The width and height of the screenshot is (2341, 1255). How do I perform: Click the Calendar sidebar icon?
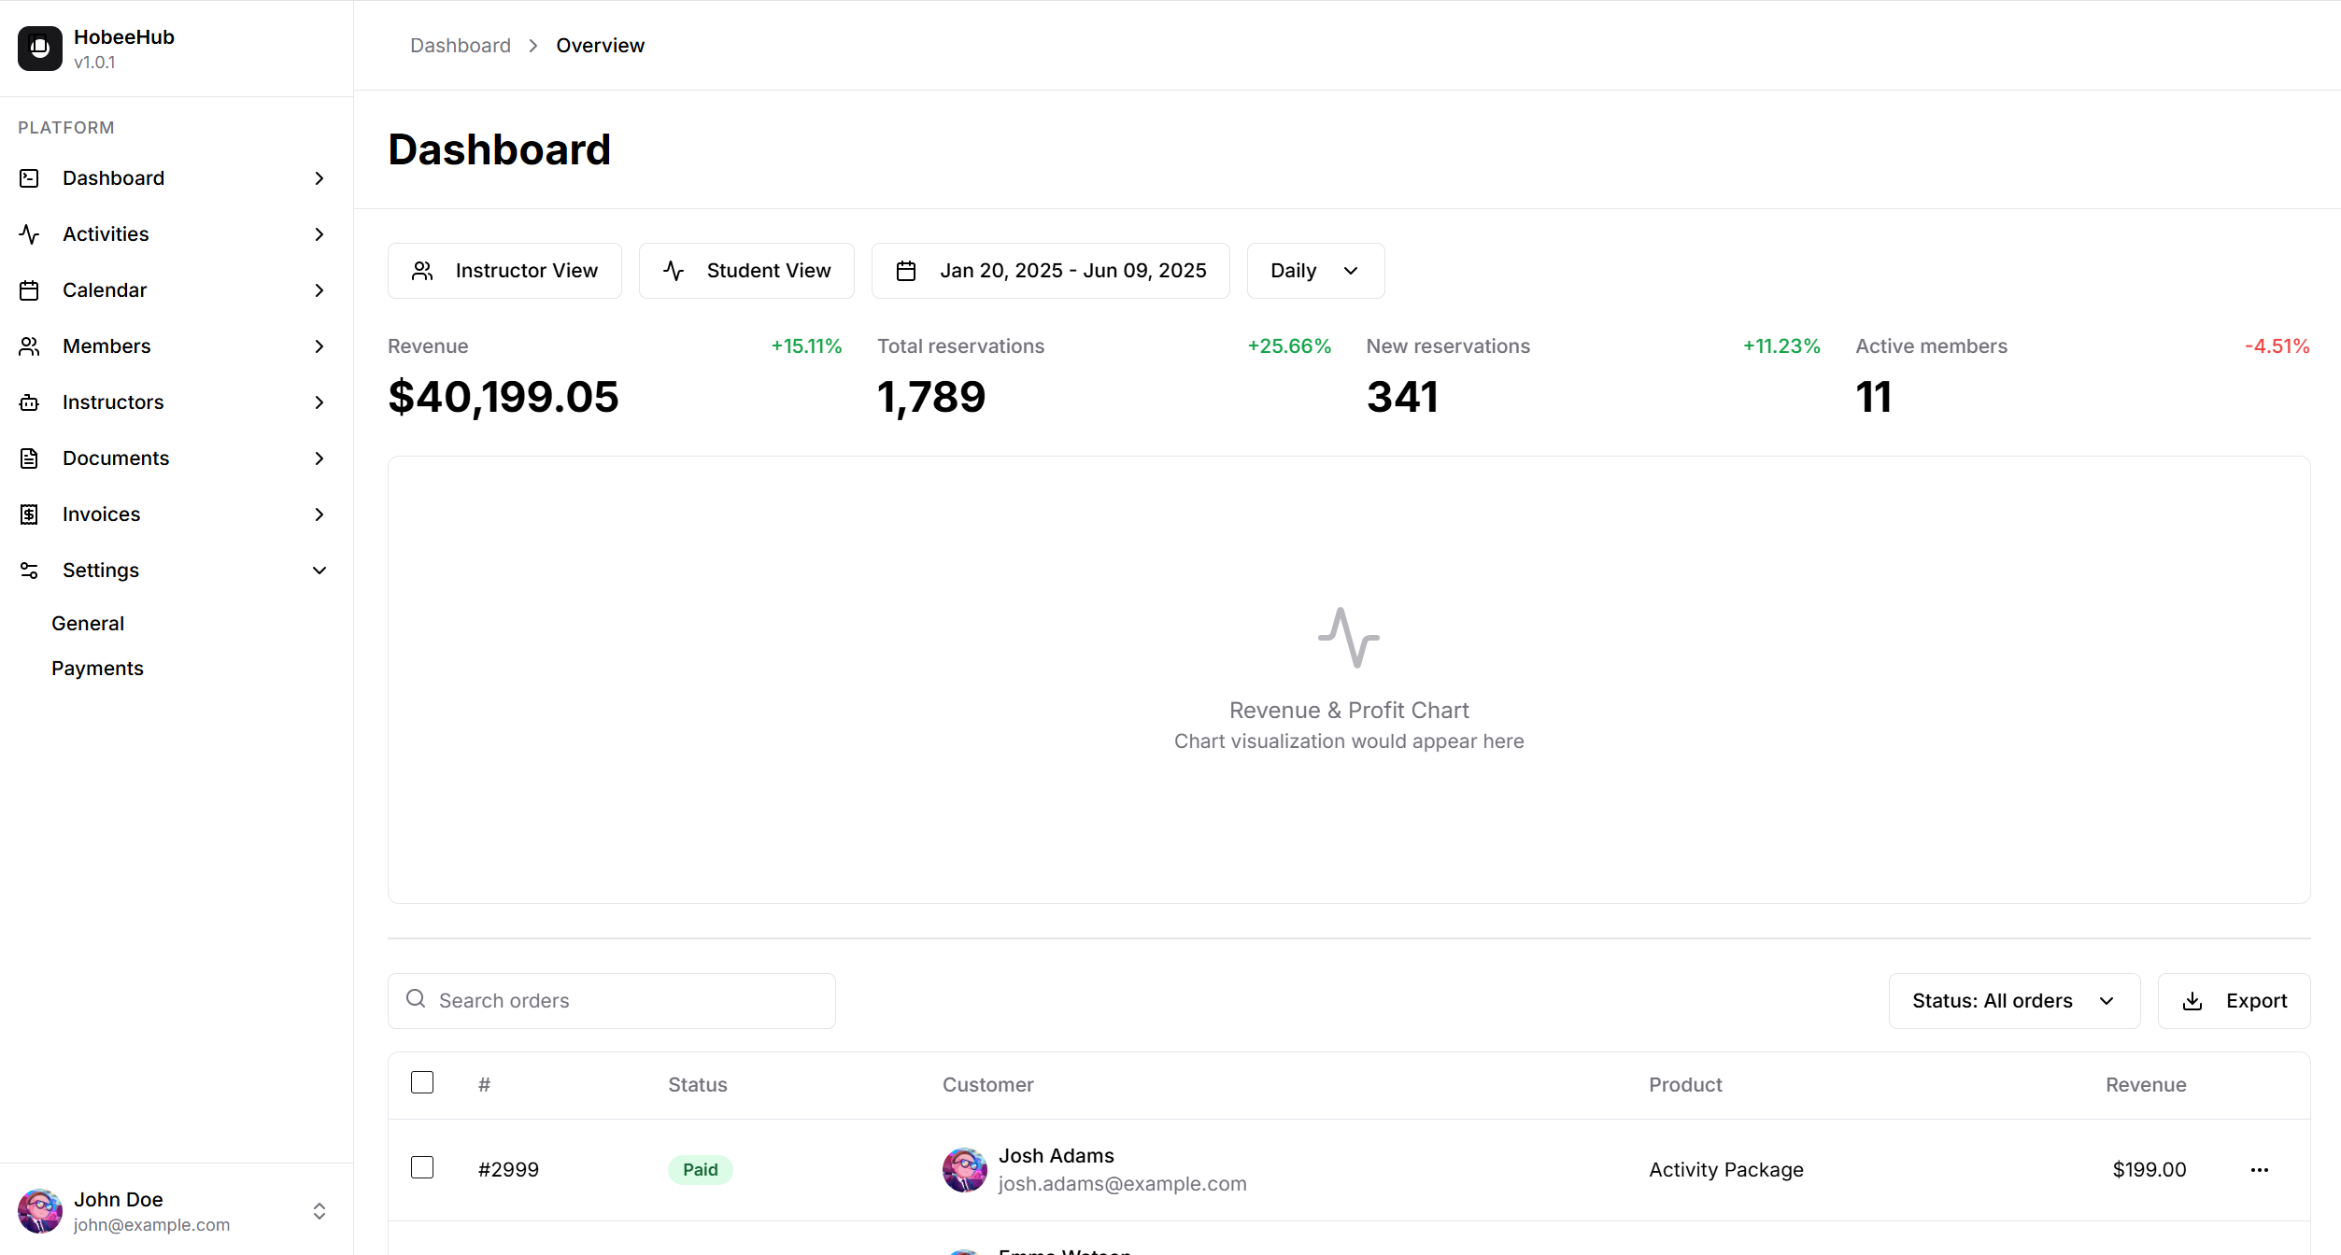(30, 290)
